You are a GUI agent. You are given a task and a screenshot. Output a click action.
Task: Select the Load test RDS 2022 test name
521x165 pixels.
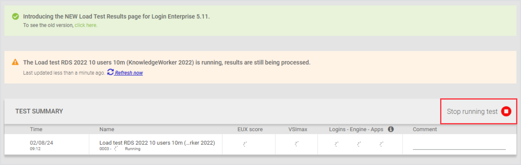[x=157, y=143]
